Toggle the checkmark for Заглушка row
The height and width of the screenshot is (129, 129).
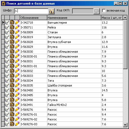(7, 37)
